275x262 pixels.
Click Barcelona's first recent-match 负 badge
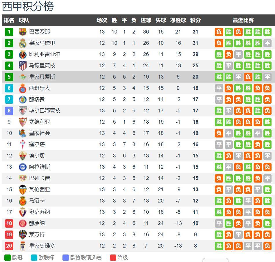point(219,32)
